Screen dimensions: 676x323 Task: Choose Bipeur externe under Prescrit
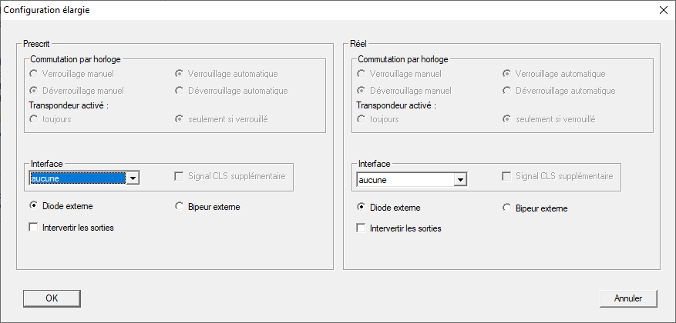(x=180, y=206)
